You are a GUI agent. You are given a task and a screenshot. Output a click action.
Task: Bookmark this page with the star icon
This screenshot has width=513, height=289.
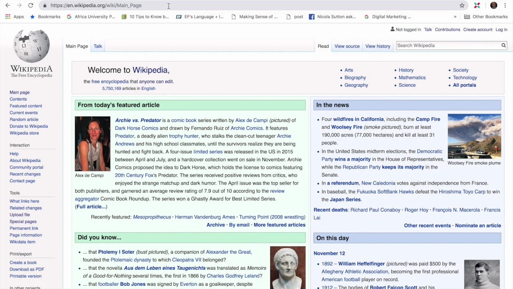coord(462,5)
